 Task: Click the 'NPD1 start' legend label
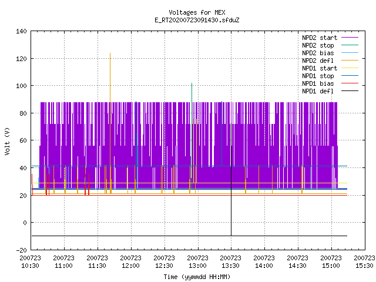320,68
